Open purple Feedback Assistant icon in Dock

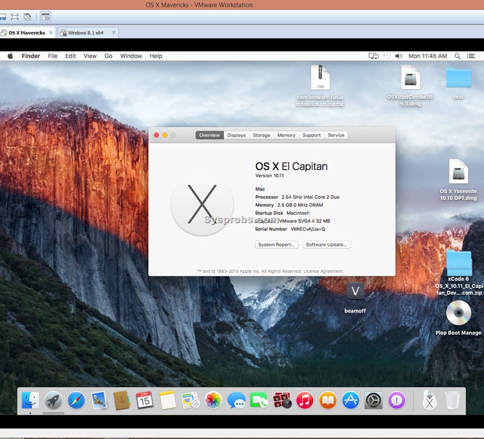(x=397, y=400)
